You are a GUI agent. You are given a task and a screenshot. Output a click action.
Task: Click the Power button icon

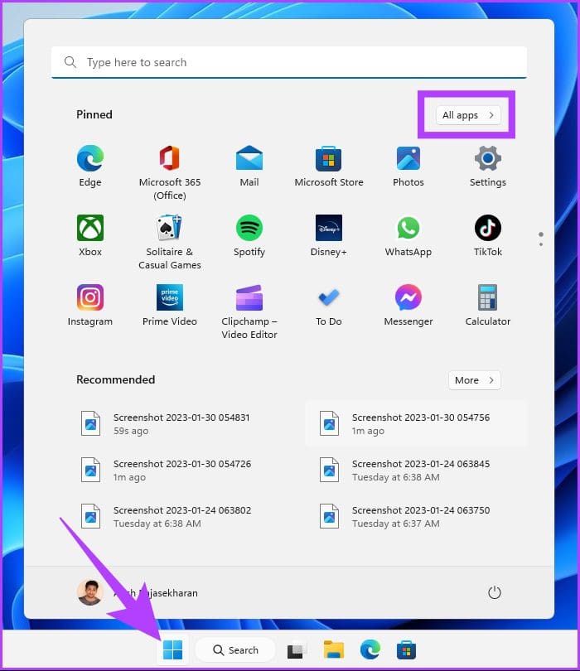point(495,592)
